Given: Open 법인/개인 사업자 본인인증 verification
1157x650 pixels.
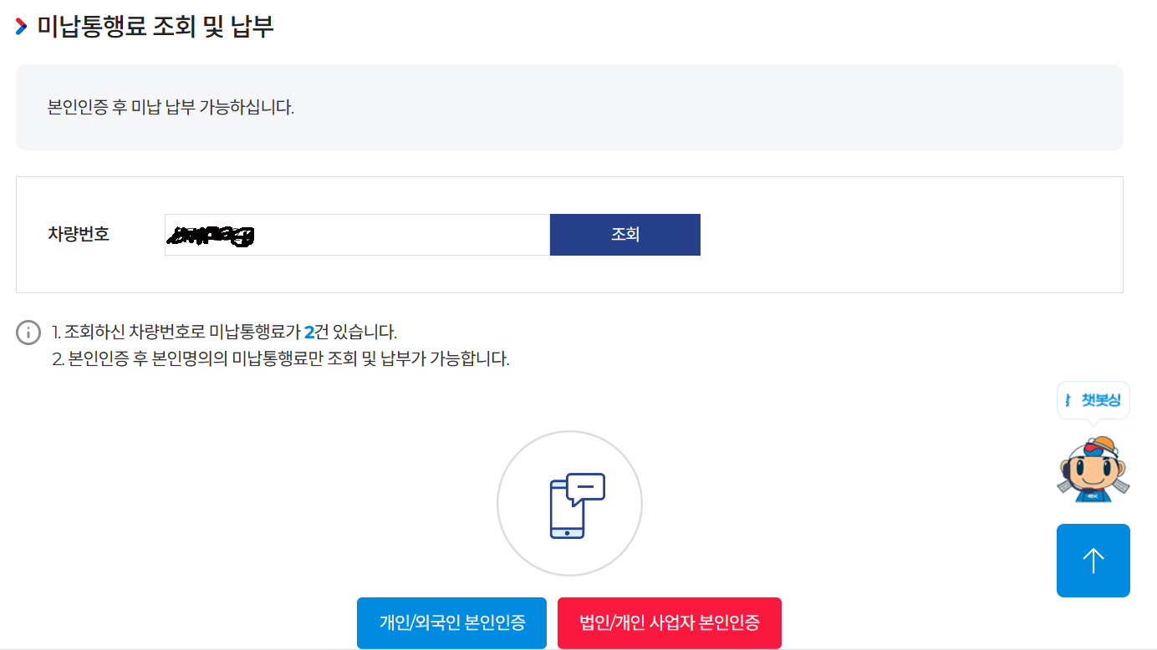Looking at the screenshot, I should (x=669, y=622).
